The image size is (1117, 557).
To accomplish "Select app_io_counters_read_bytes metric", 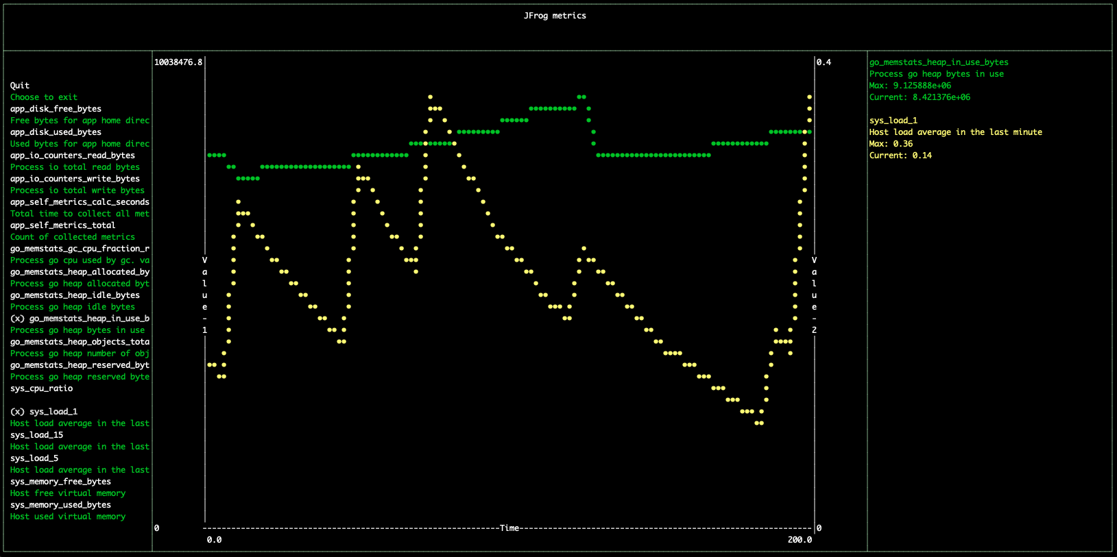I will (73, 156).
